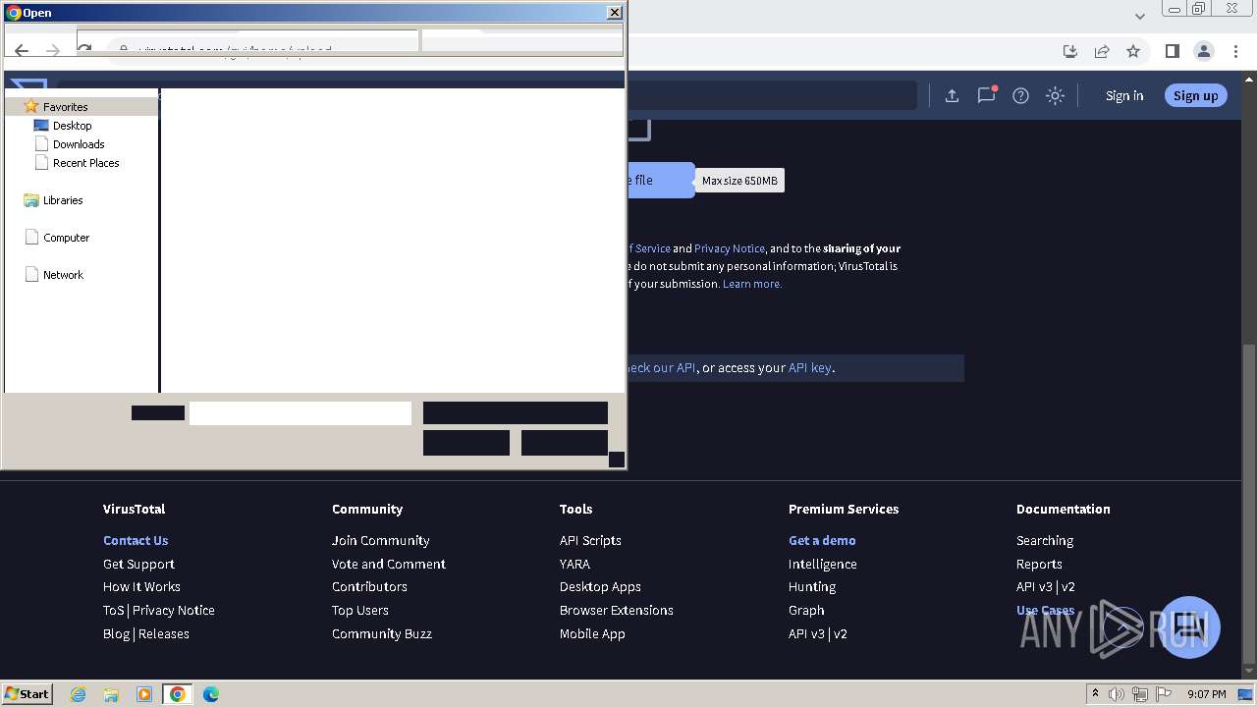This screenshot has width=1257, height=707.
Task: Toggle the light/dark theme sun icon
Action: [x=1055, y=95]
